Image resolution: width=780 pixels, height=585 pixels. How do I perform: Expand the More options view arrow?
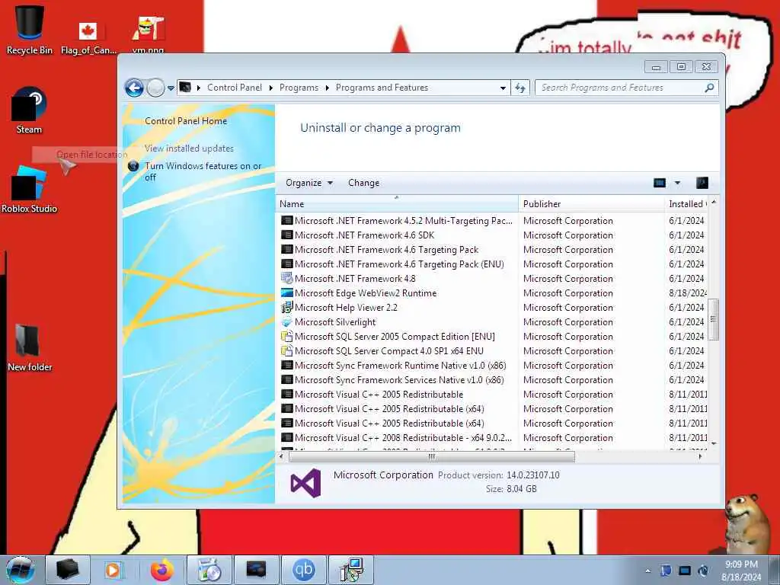click(x=677, y=183)
